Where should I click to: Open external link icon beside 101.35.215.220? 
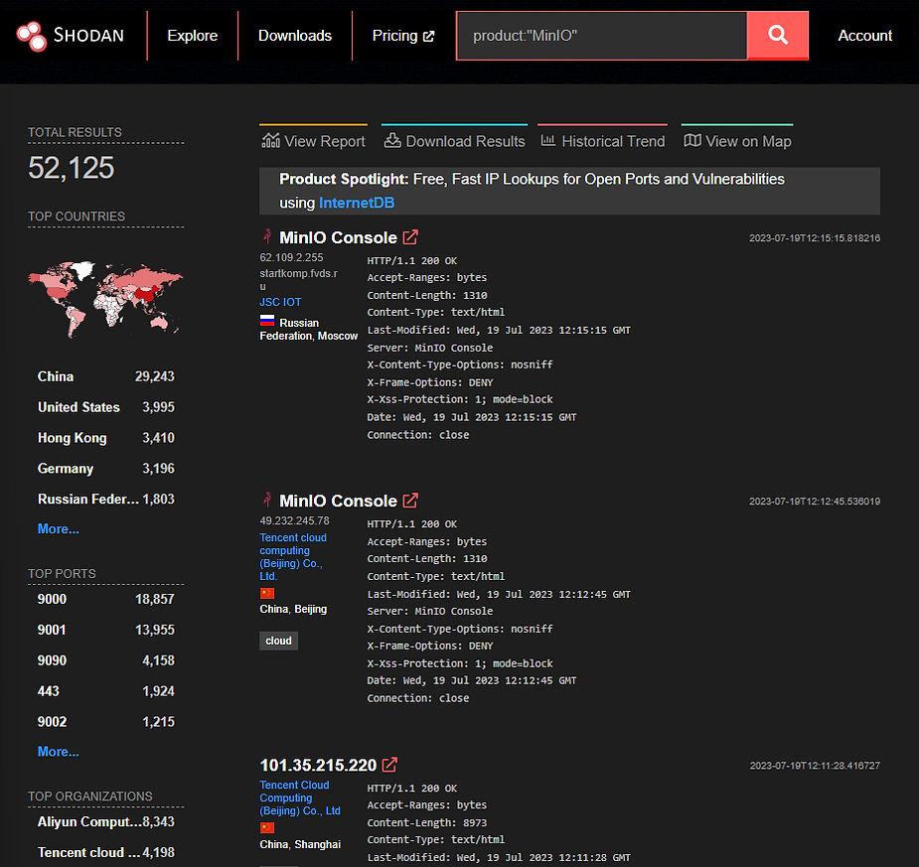tap(390, 765)
